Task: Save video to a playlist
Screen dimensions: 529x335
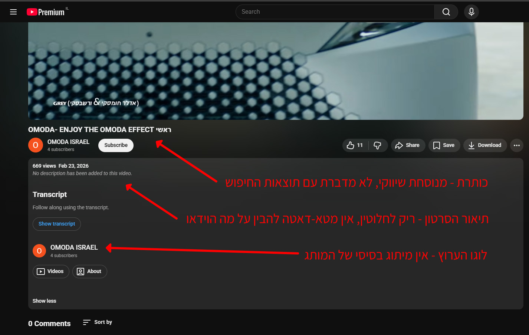Action: tap(444, 145)
